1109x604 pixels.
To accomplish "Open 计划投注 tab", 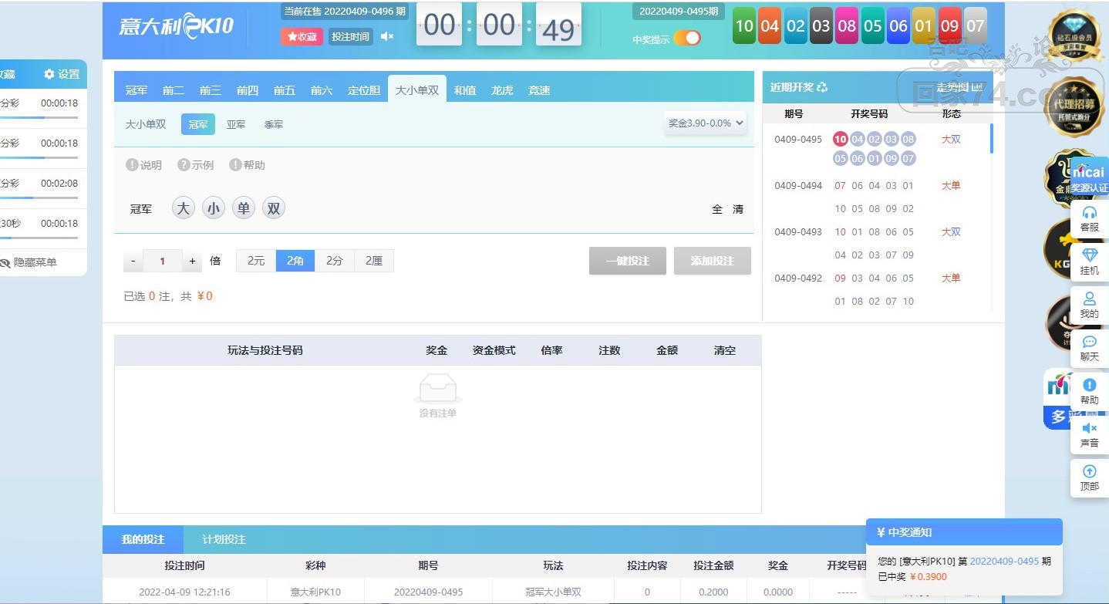I will [x=224, y=539].
